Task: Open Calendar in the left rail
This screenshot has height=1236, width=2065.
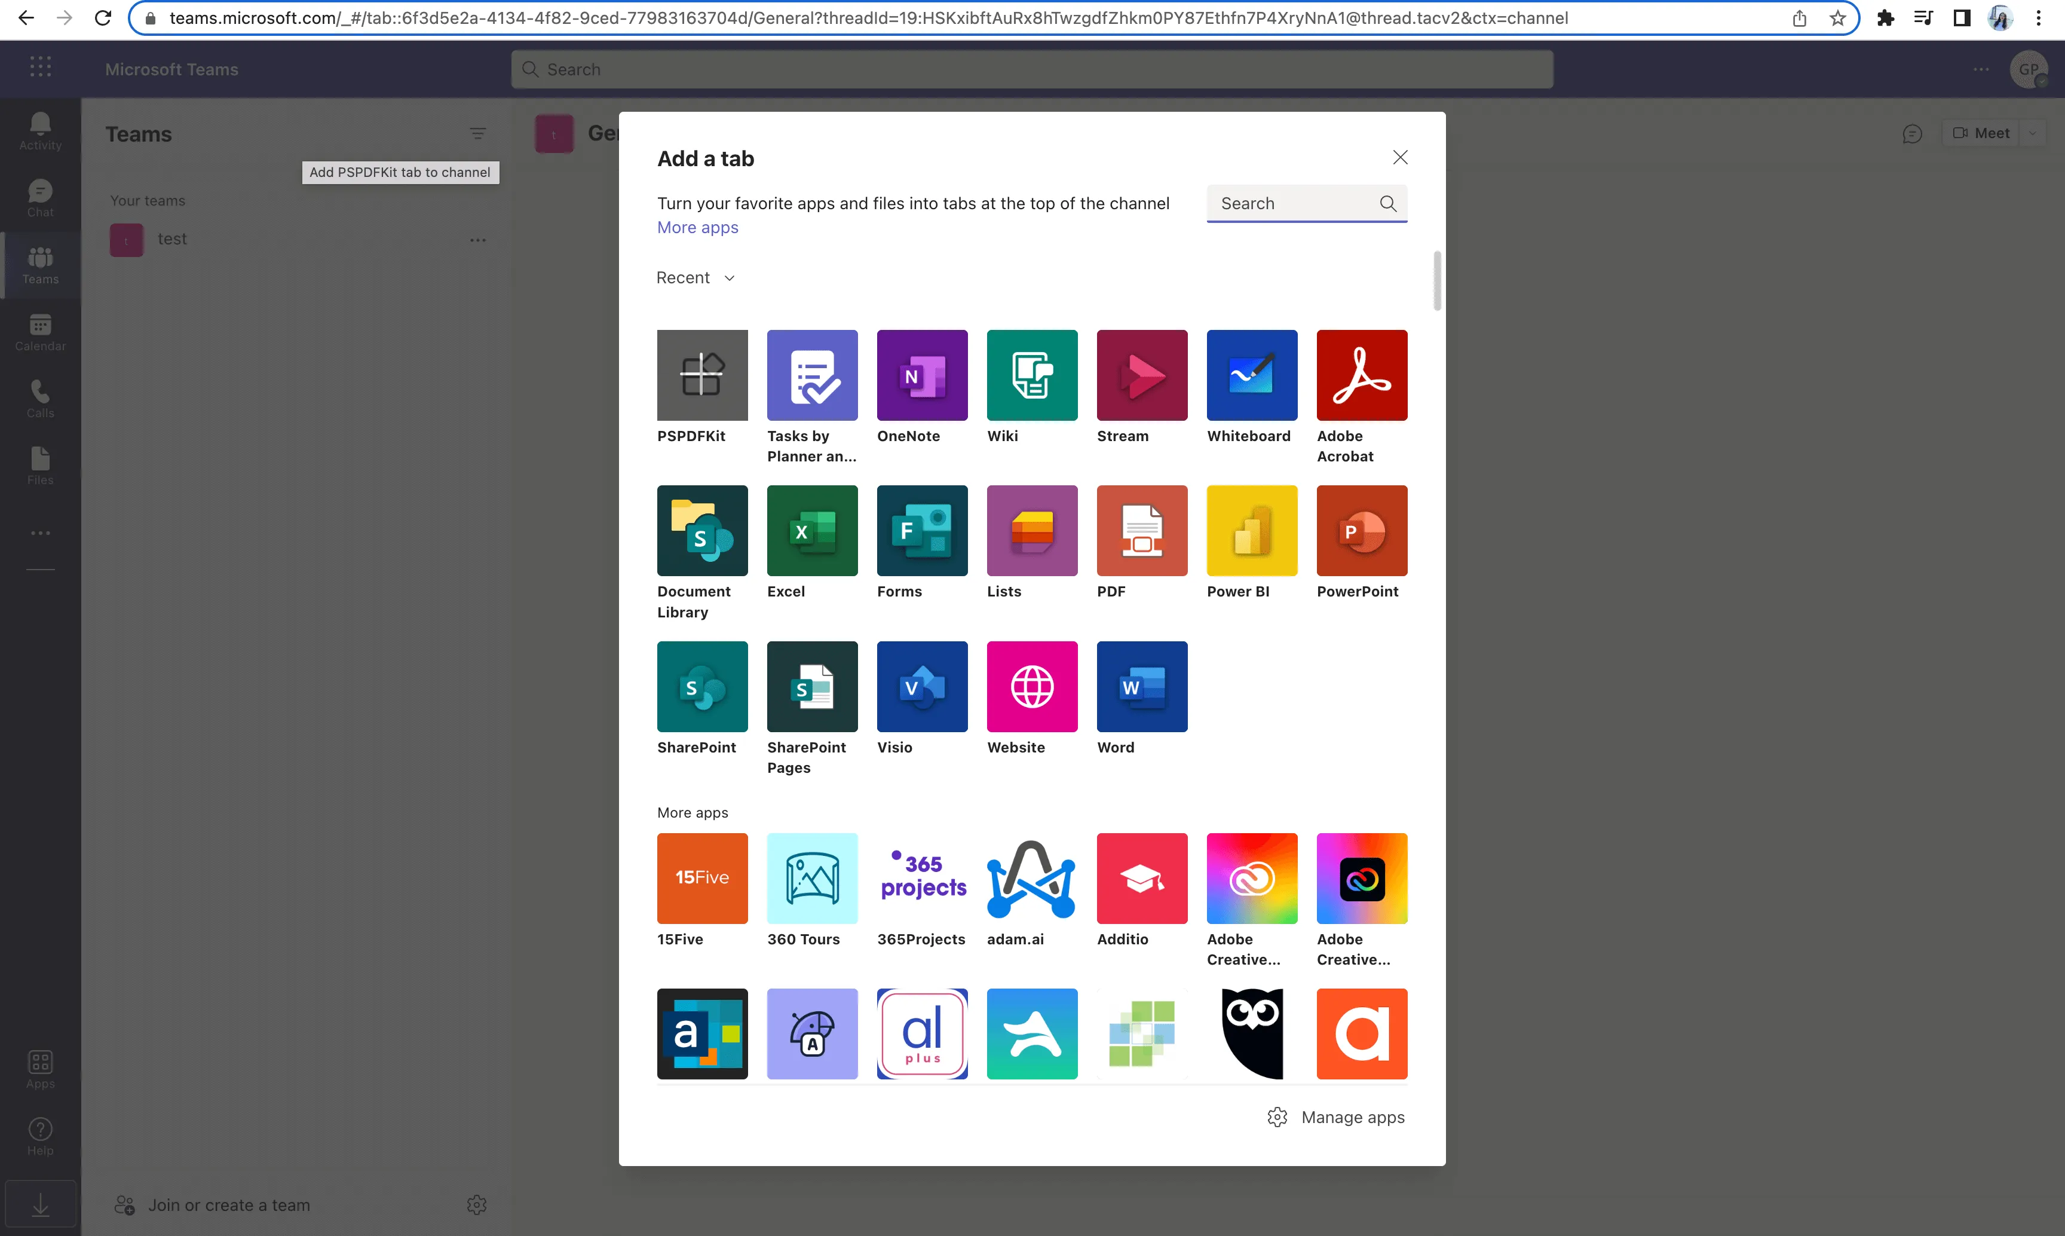Action: coord(40,332)
